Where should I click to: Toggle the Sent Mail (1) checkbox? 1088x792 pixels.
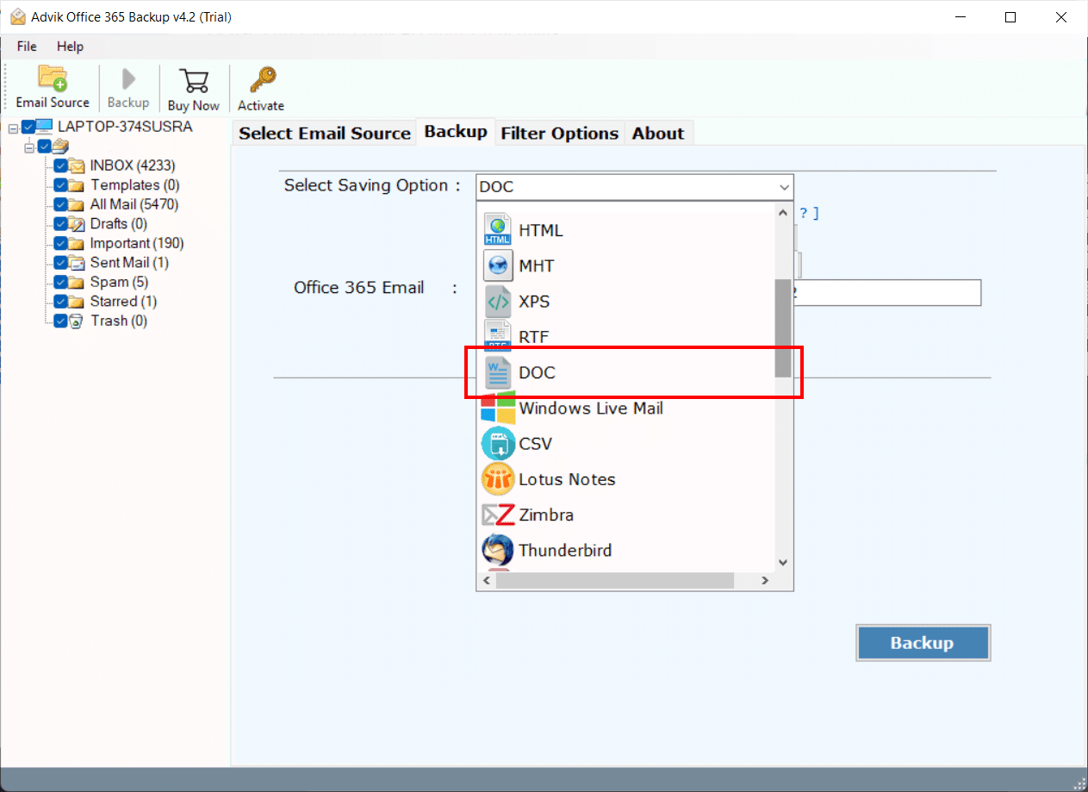[60, 263]
